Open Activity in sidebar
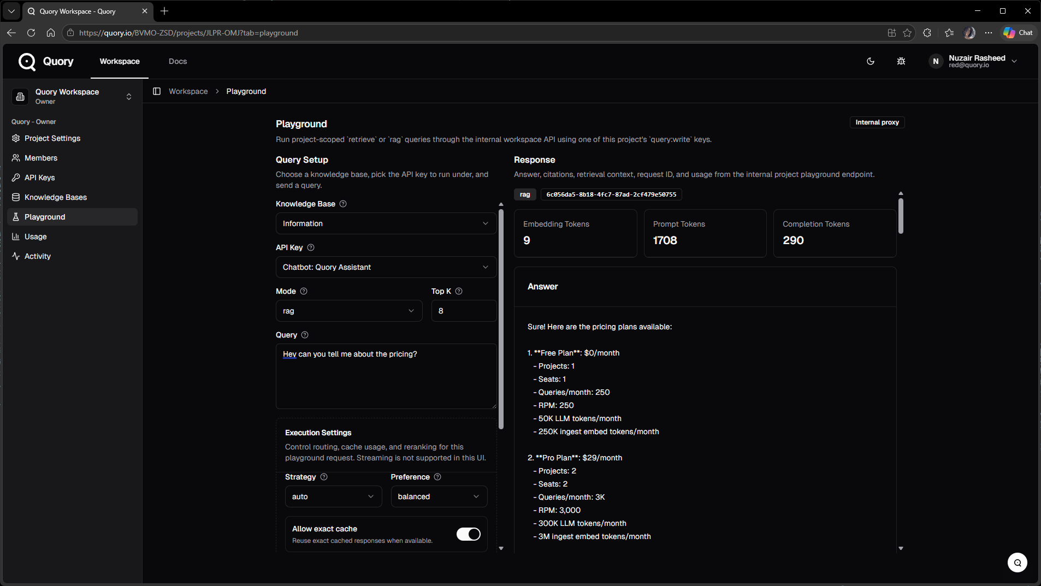1041x586 pixels. point(72,256)
